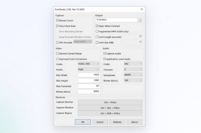201x133 pixels.
Task: Enable Gamma Correct Resize
Action: [57, 54]
